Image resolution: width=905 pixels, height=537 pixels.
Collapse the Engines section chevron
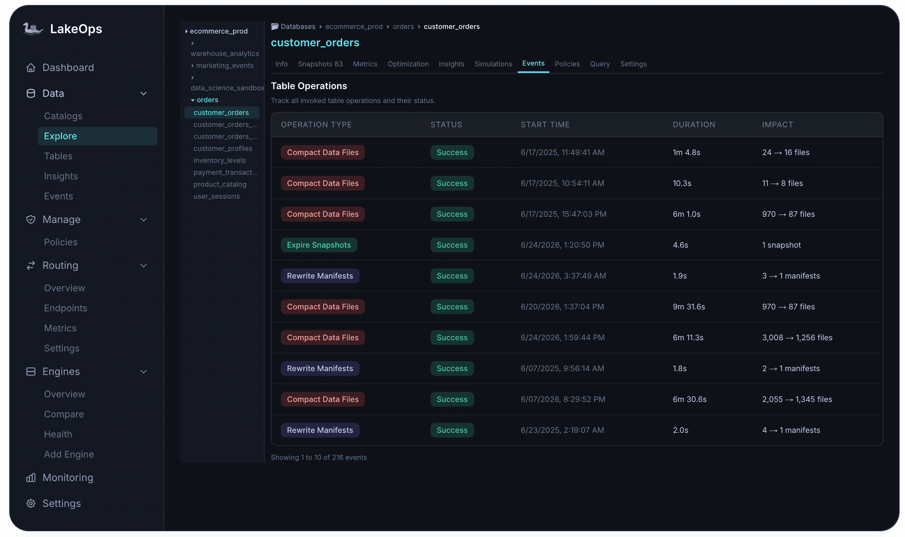[144, 372]
